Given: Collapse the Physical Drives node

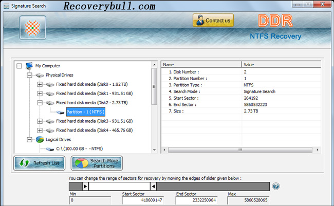Looking at the screenshot, I should point(29,75).
